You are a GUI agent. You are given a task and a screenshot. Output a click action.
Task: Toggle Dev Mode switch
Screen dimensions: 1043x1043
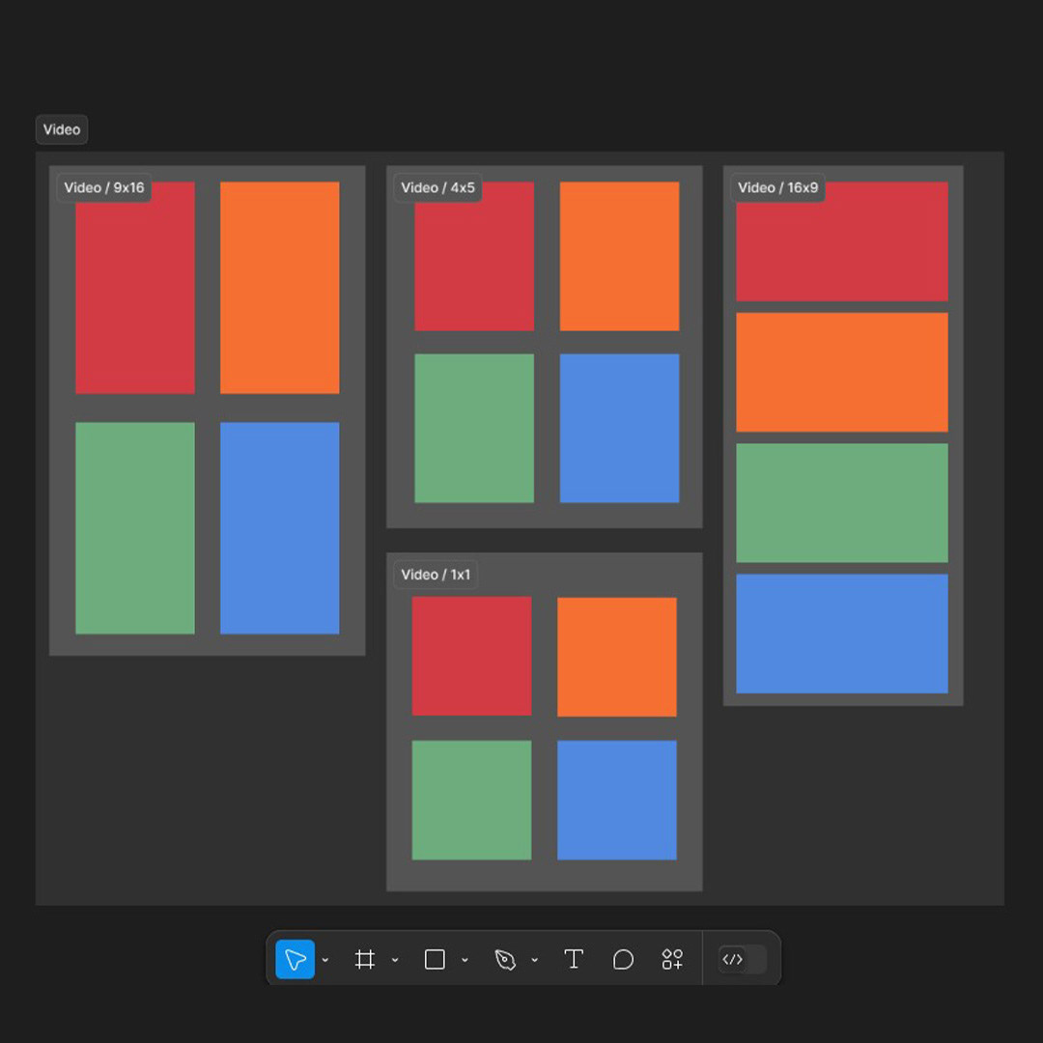point(743,959)
